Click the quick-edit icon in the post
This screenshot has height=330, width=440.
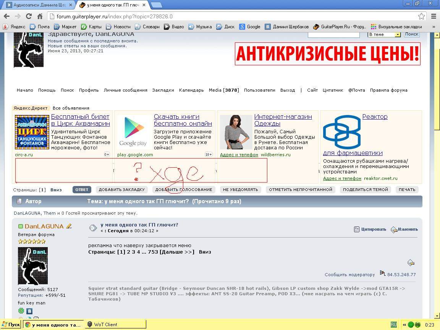point(411,263)
